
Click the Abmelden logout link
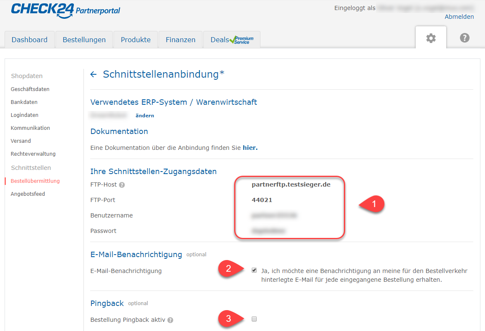tap(459, 17)
